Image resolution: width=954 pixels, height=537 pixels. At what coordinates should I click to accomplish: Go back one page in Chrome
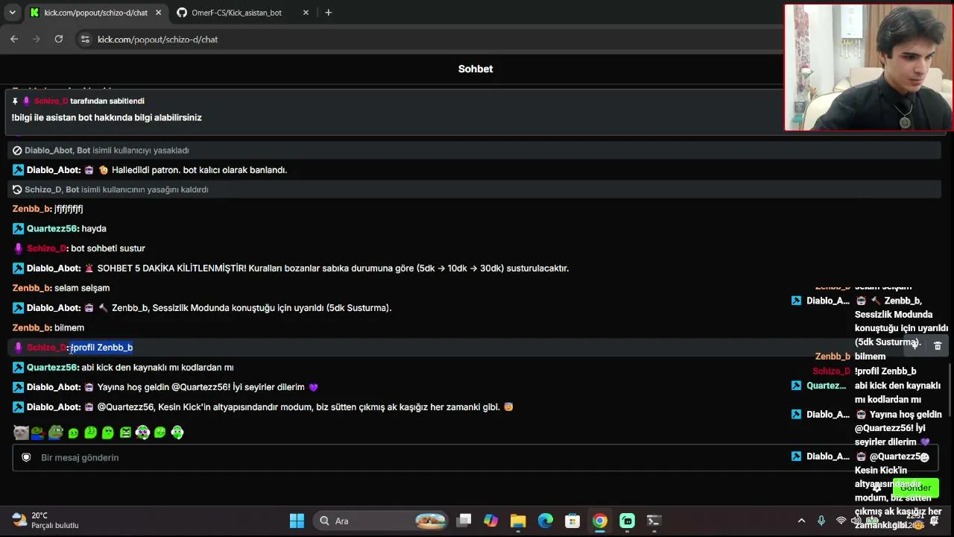pos(14,39)
